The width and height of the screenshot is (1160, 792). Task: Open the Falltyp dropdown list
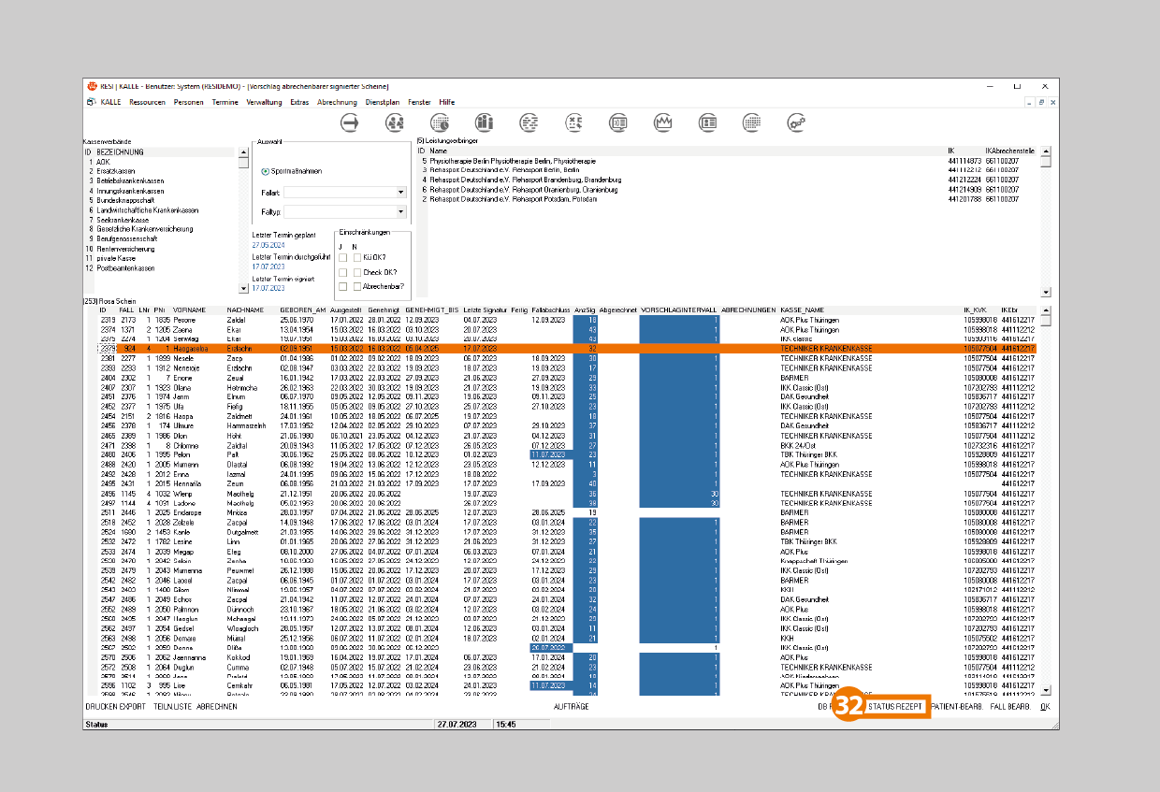coord(400,212)
